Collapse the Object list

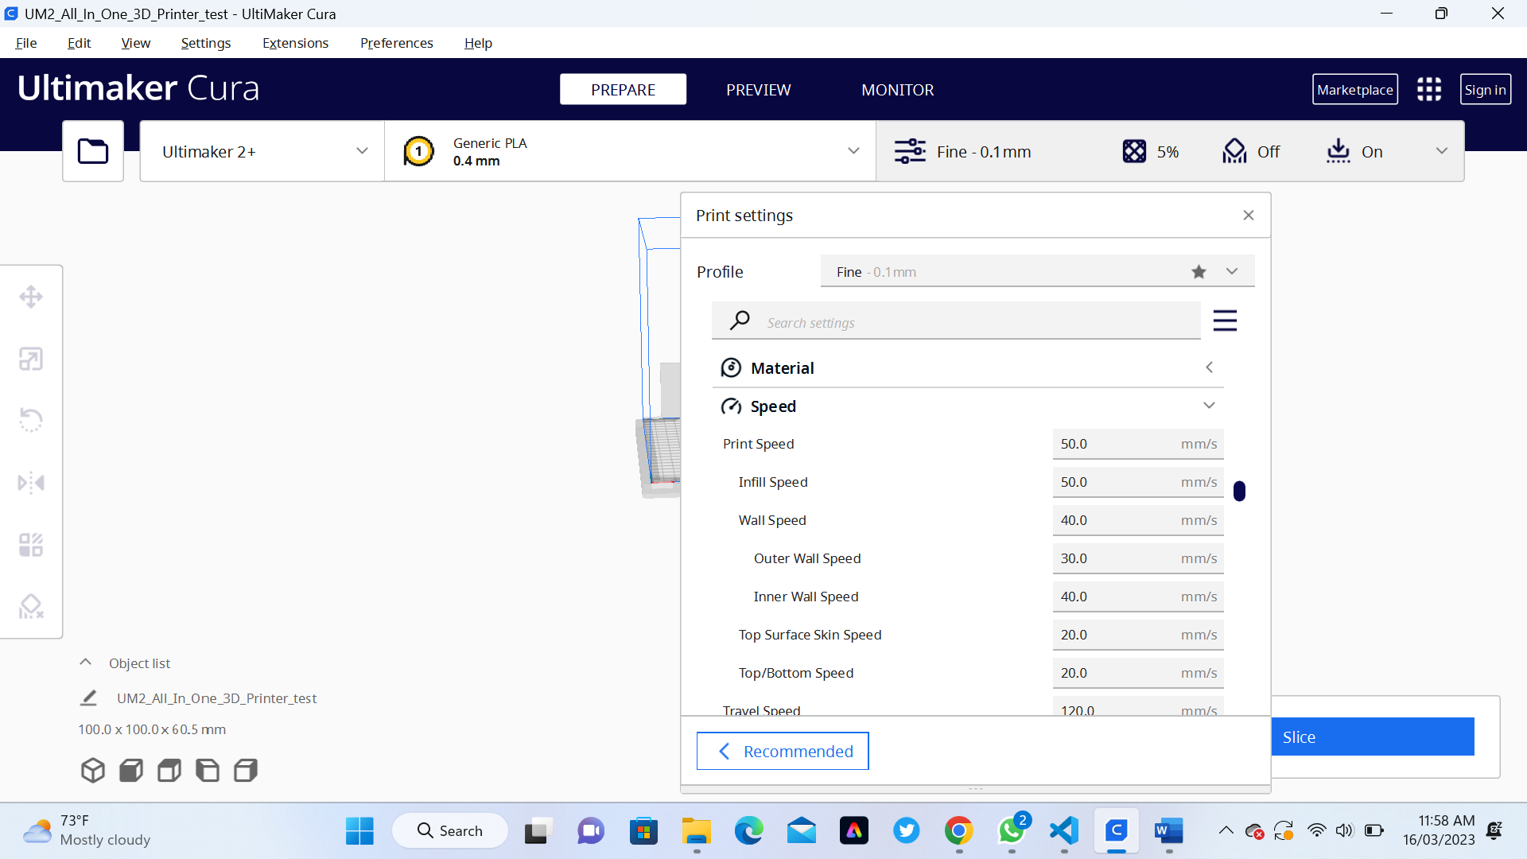click(x=85, y=662)
